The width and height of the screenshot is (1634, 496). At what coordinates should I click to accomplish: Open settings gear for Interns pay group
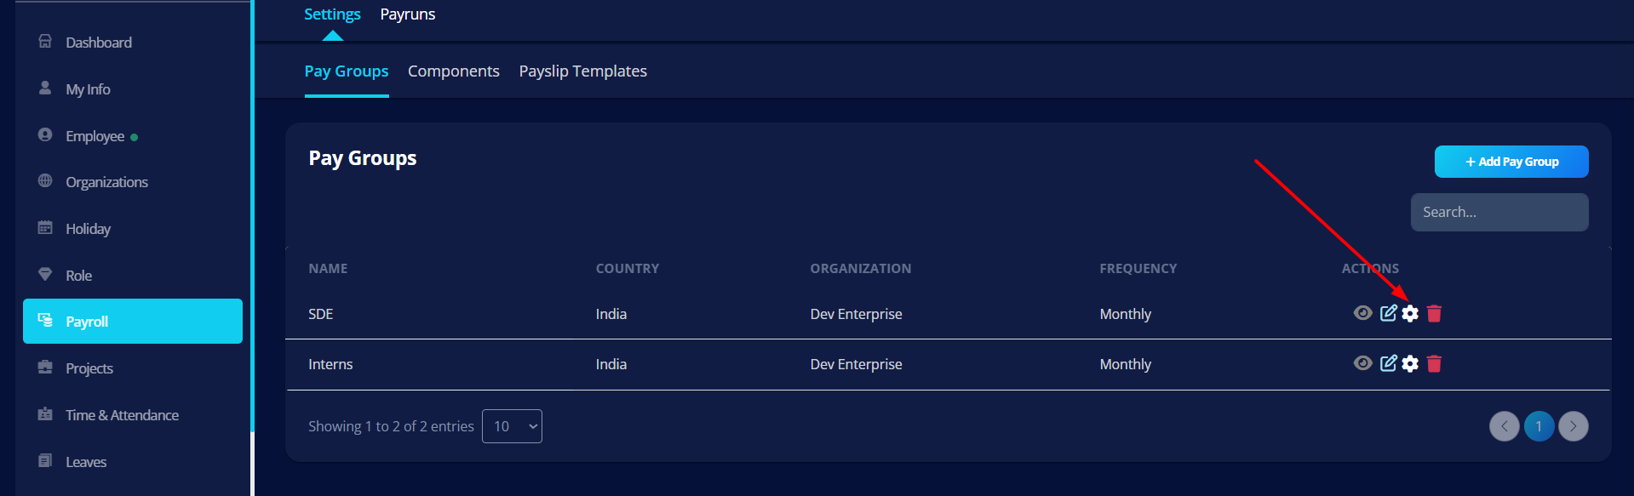pyautogui.click(x=1410, y=363)
